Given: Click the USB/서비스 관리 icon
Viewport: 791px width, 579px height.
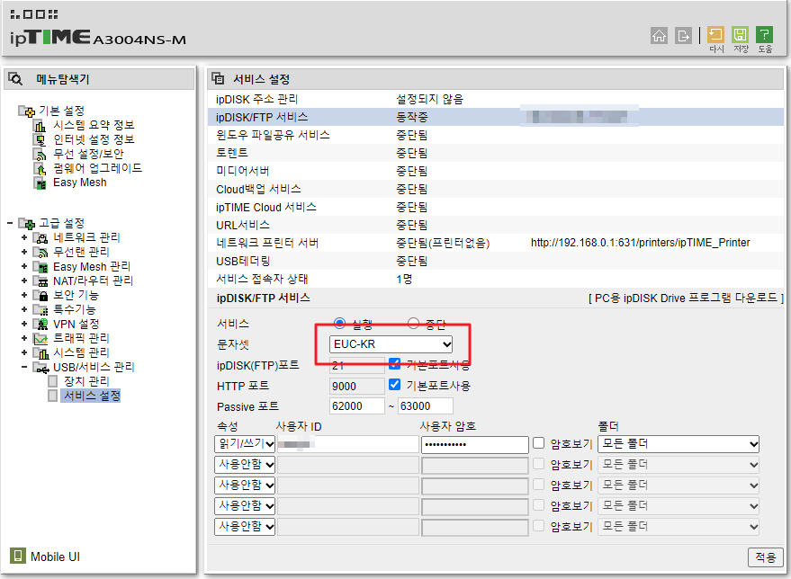Looking at the screenshot, I should click(x=40, y=368).
